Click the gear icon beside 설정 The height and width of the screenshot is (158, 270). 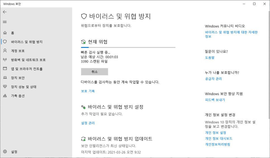5,152
